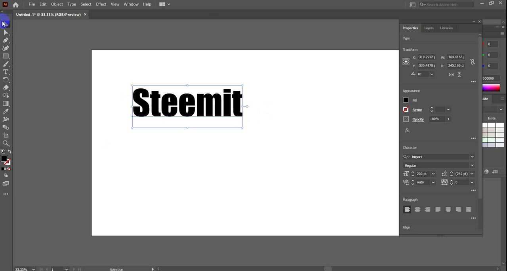
Task: Open the tracking value dropdown
Action: point(472,182)
